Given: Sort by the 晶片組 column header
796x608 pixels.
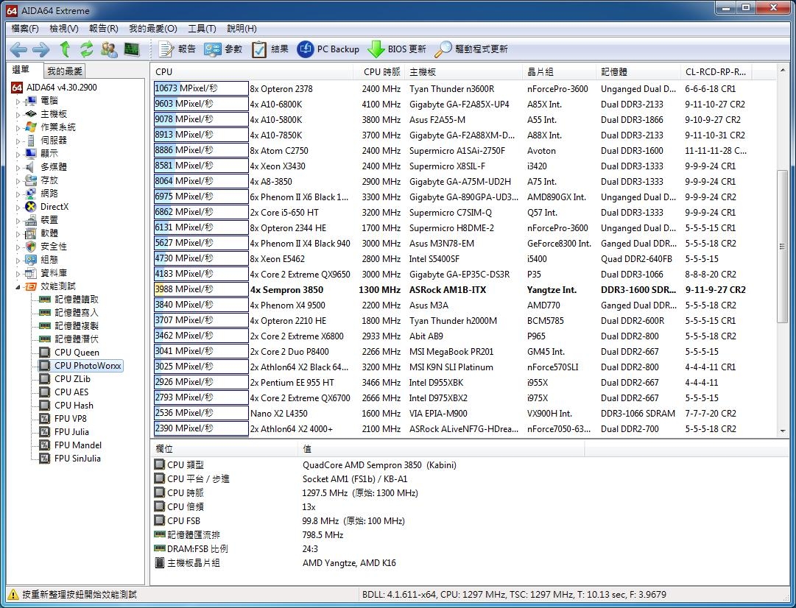Looking at the screenshot, I should [559, 72].
